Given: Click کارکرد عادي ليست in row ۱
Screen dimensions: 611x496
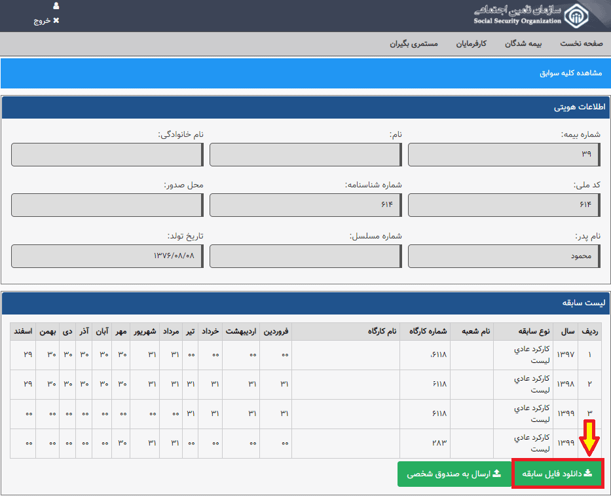Looking at the screenshot, I should pyautogui.click(x=532, y=355).
